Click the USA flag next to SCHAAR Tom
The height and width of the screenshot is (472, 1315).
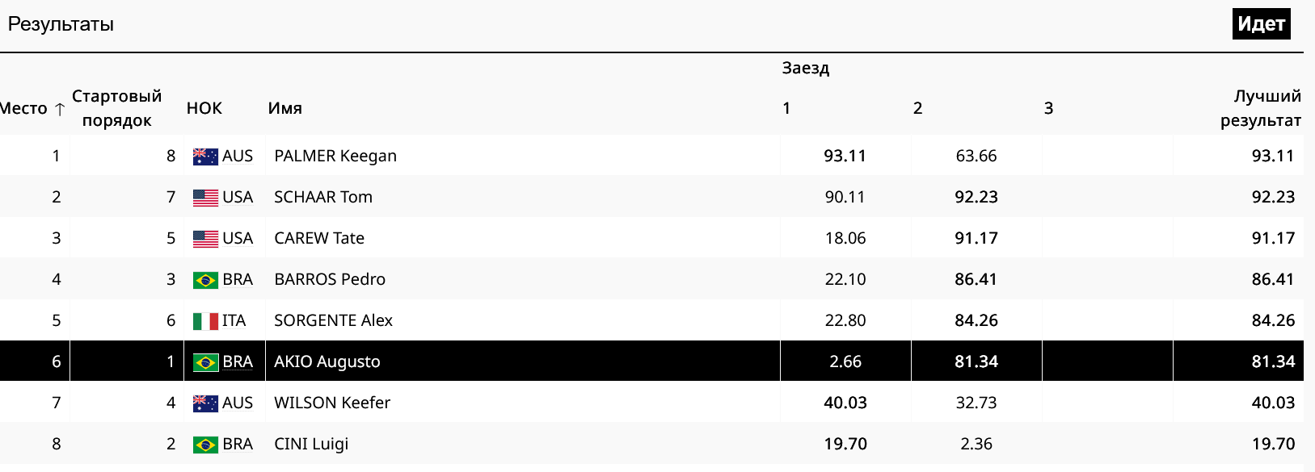205,198
